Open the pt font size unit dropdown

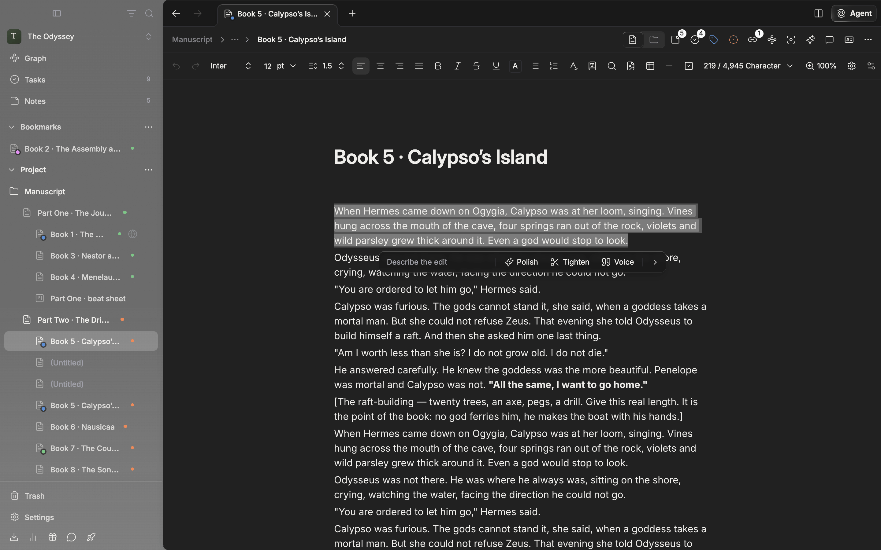click(x=286, y=66)
